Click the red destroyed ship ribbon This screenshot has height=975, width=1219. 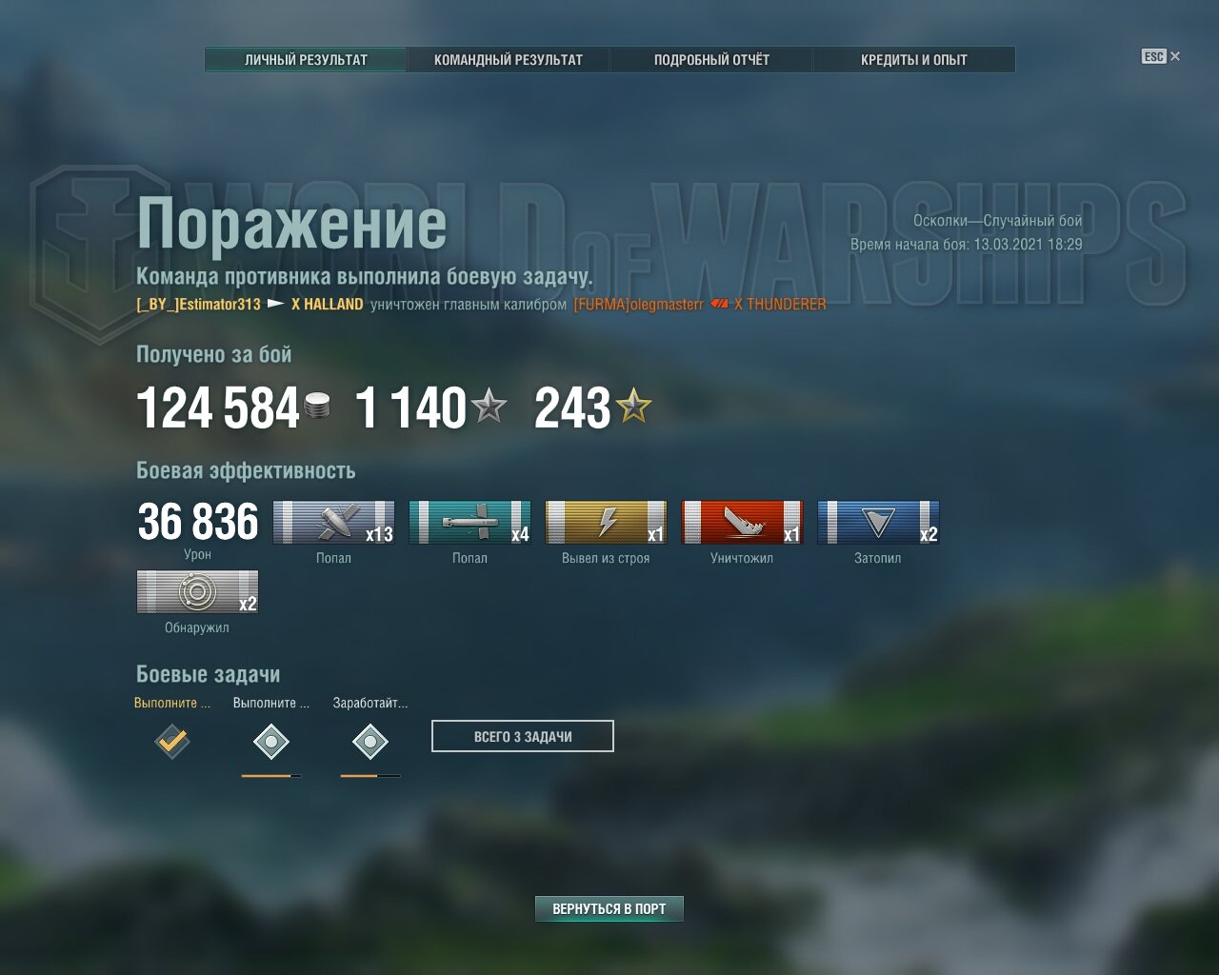pyautogui.click(x=742, y=523)
